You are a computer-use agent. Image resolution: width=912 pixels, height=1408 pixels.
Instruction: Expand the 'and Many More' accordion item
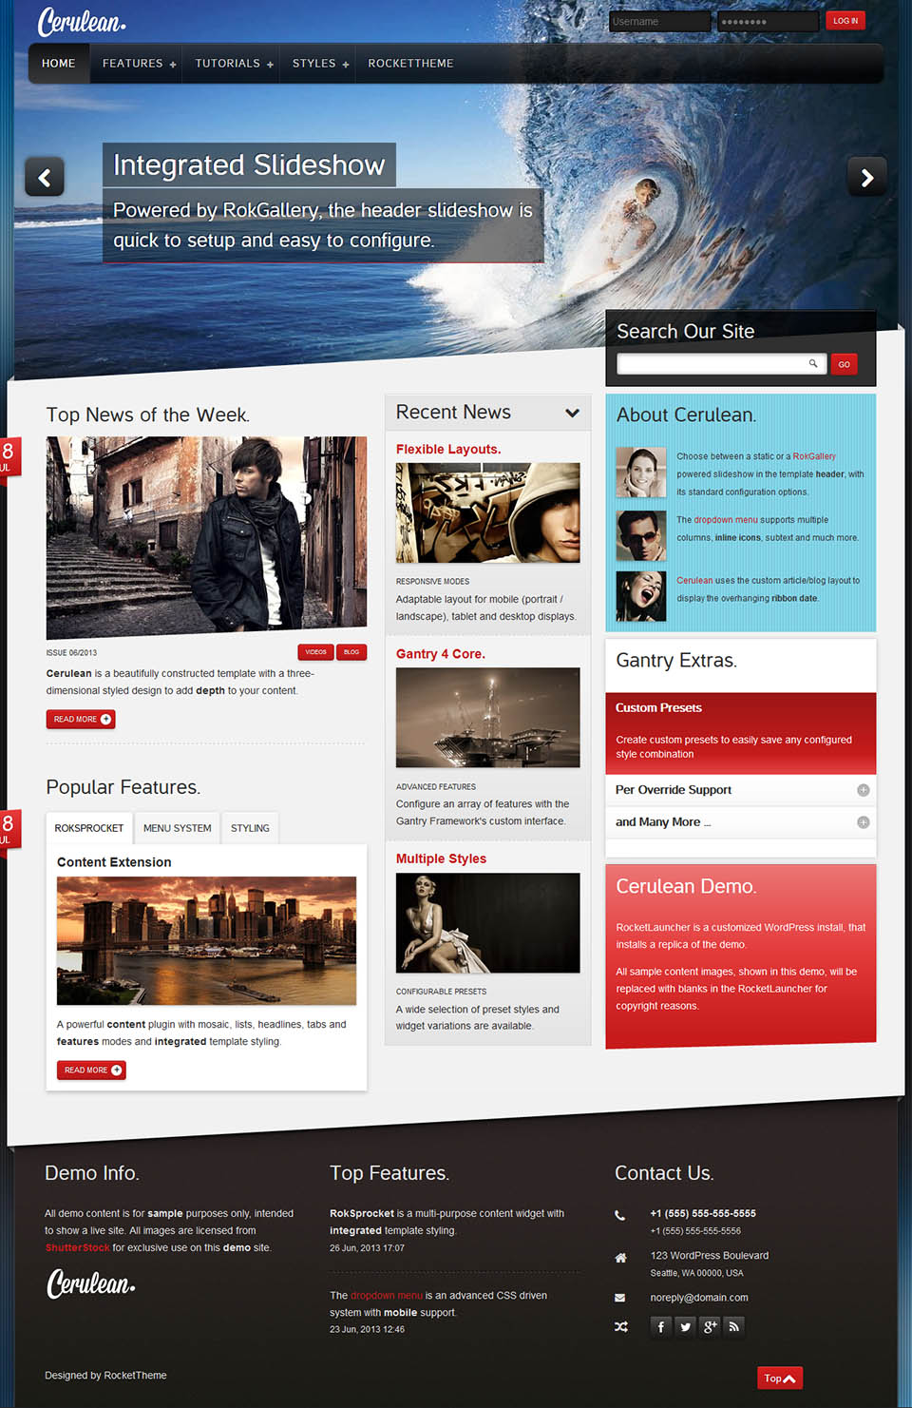tap(863, 822)
